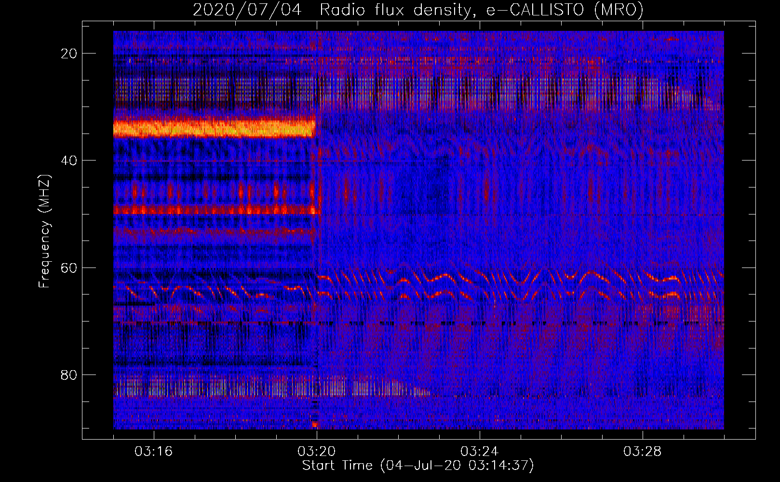The width and height of the screenshot is (780, 482).
Task: Click the '40' frequency tick label
Action: pyautogui.click(x=69, y=161)
